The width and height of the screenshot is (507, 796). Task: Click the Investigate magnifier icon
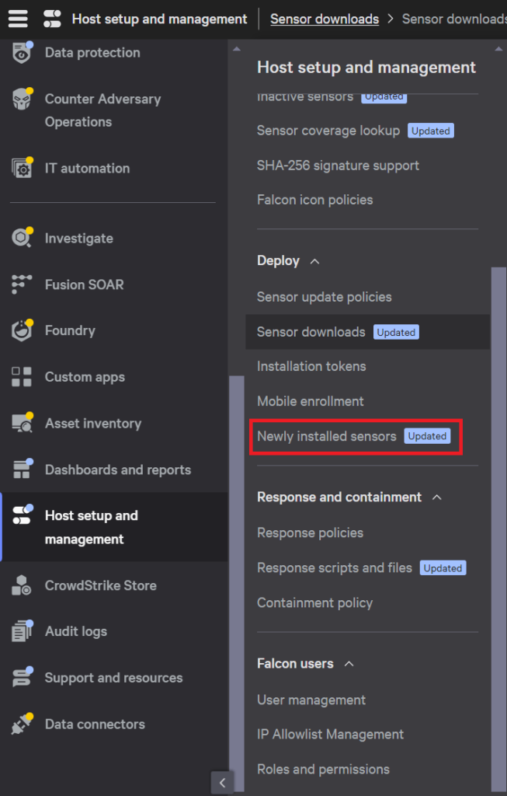22,238
